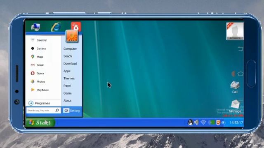Select Download in the start menu

pyautogui.click(x=70, y=64)
